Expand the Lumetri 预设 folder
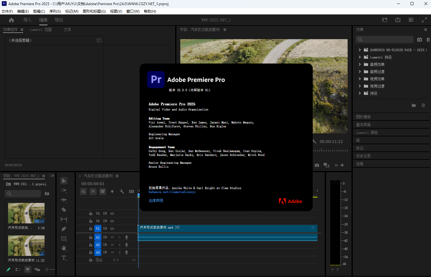The height and width of the screenshot is (277, 431). point(360,57)
